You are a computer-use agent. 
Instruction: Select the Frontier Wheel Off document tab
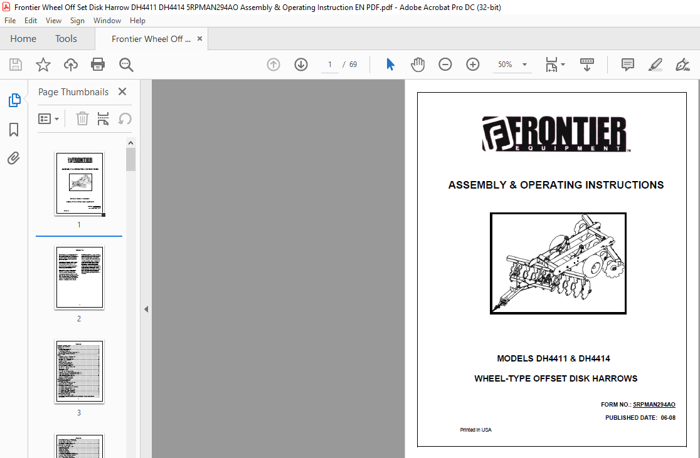click(151, 39)
